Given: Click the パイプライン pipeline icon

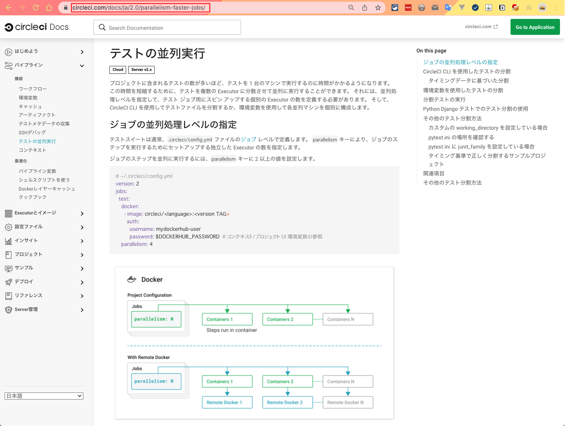Looking at the screenshot, I should click(8, 65).
